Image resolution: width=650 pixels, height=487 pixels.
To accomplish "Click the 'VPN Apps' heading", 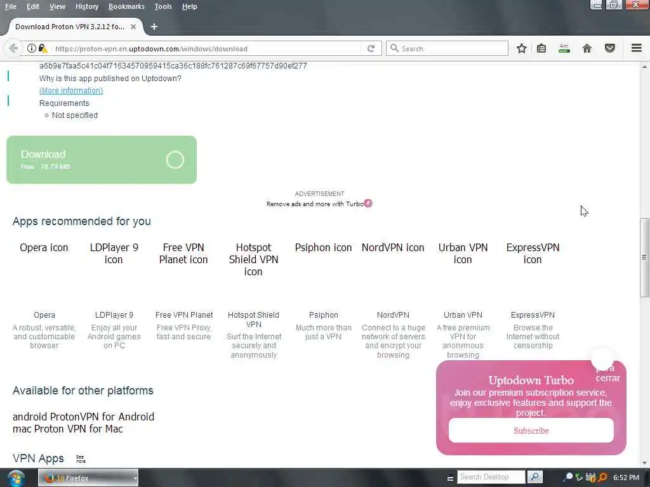I will (x=38, y=458).
